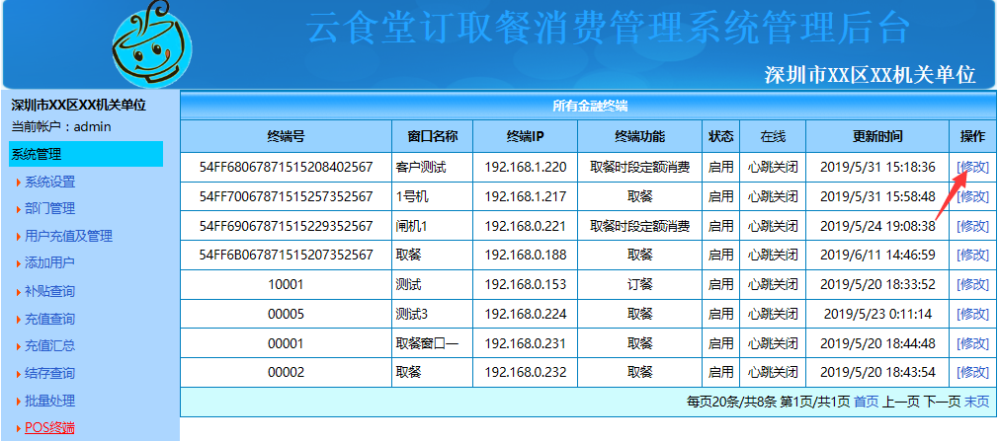This screenshot has height=441, width=999.
Task: Click the smiling cup logo icon
Action: 151,46
